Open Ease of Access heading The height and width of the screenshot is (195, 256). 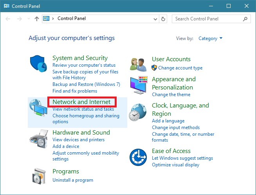[171, 151]
